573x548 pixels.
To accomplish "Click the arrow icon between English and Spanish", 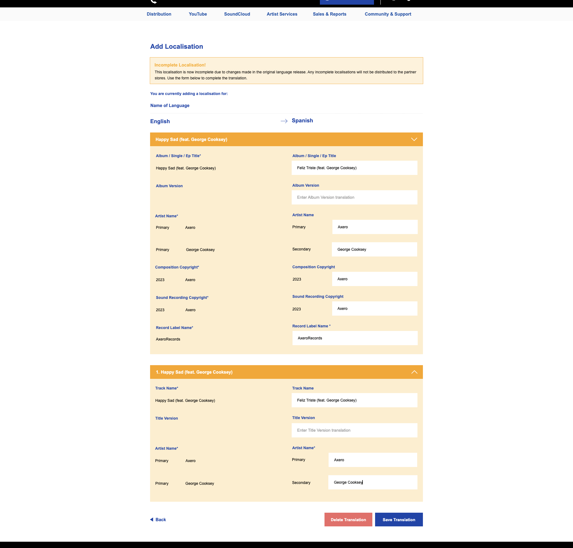I will pos(284,121).
